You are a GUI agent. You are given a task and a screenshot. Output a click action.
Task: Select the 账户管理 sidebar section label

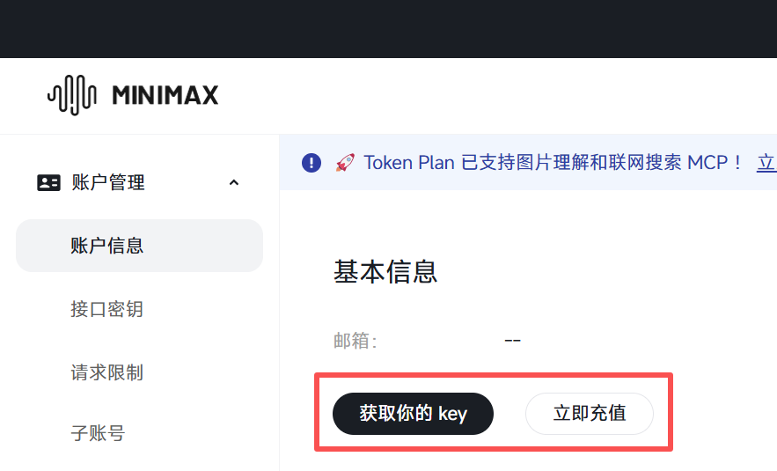click(108, 183)
